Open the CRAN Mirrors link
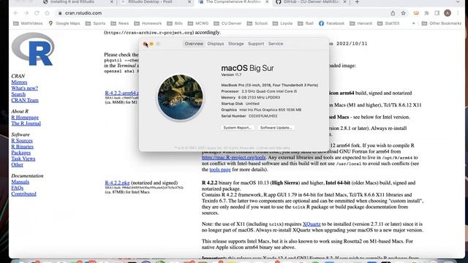 19,83
